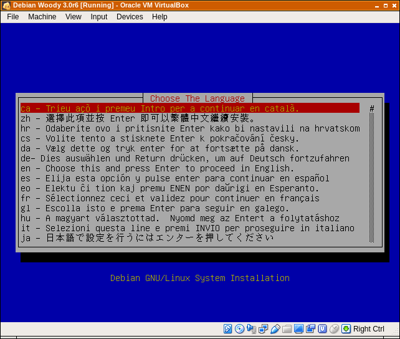Viewport: 400px width, 339px height.
Task: Select the 'en' English language row
Action: pos(190,168)
